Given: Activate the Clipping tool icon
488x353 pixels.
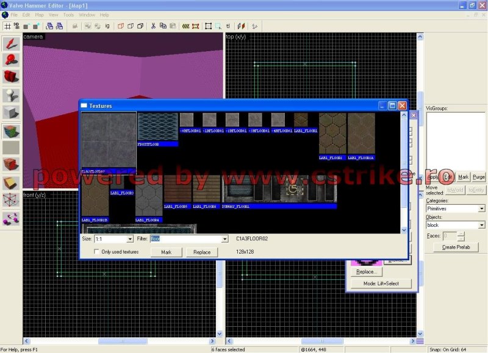Looking at the screenshot, I should pyautogui.click(x=11, y=183).
